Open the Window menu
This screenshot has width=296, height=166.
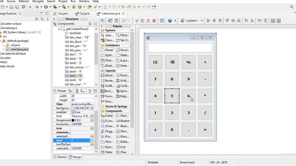[84, 1]
